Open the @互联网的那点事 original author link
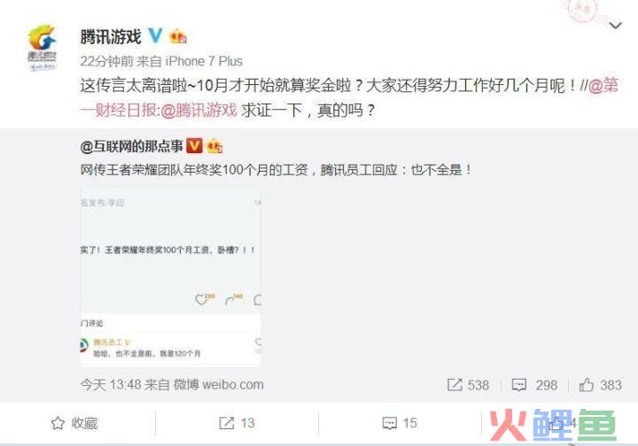Viewport: 638px width, 446px height. [131, 146]
